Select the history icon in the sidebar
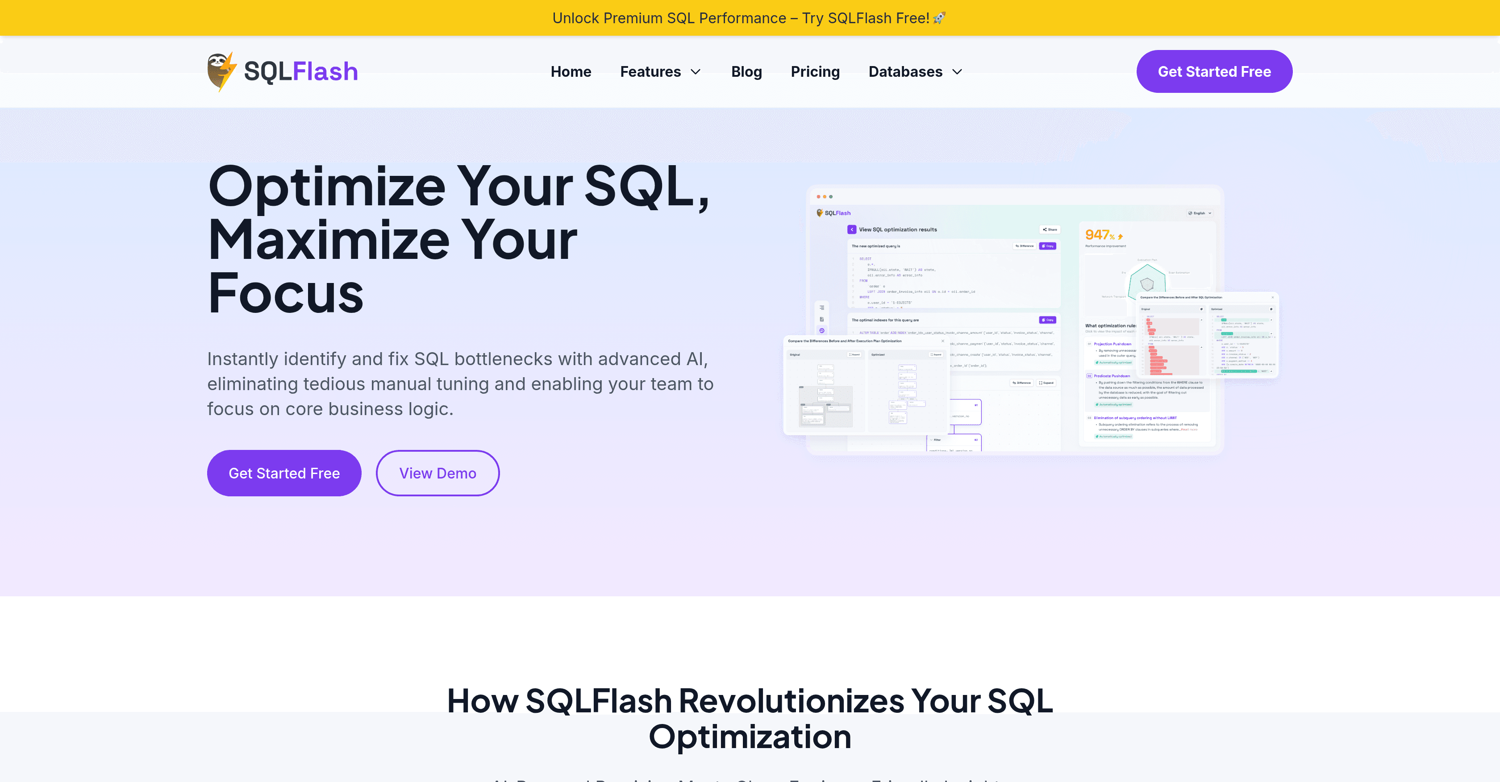1500x782 pixels. (x=821, y=330)
